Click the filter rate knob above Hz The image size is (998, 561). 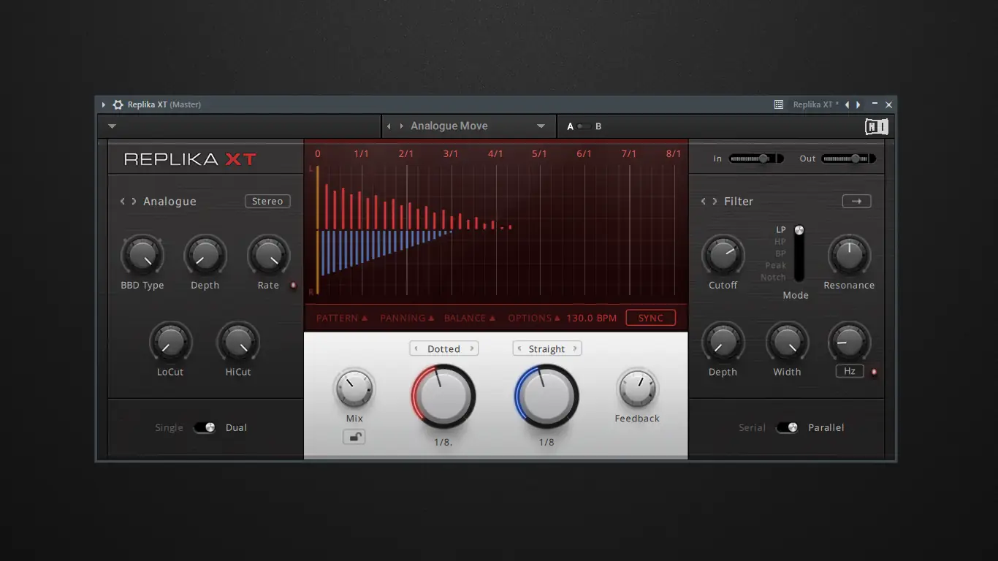[849, 343]
